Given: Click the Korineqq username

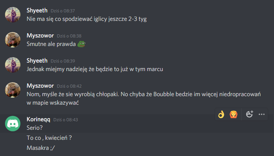Looking at the screenshot, I should click(39, 120).
